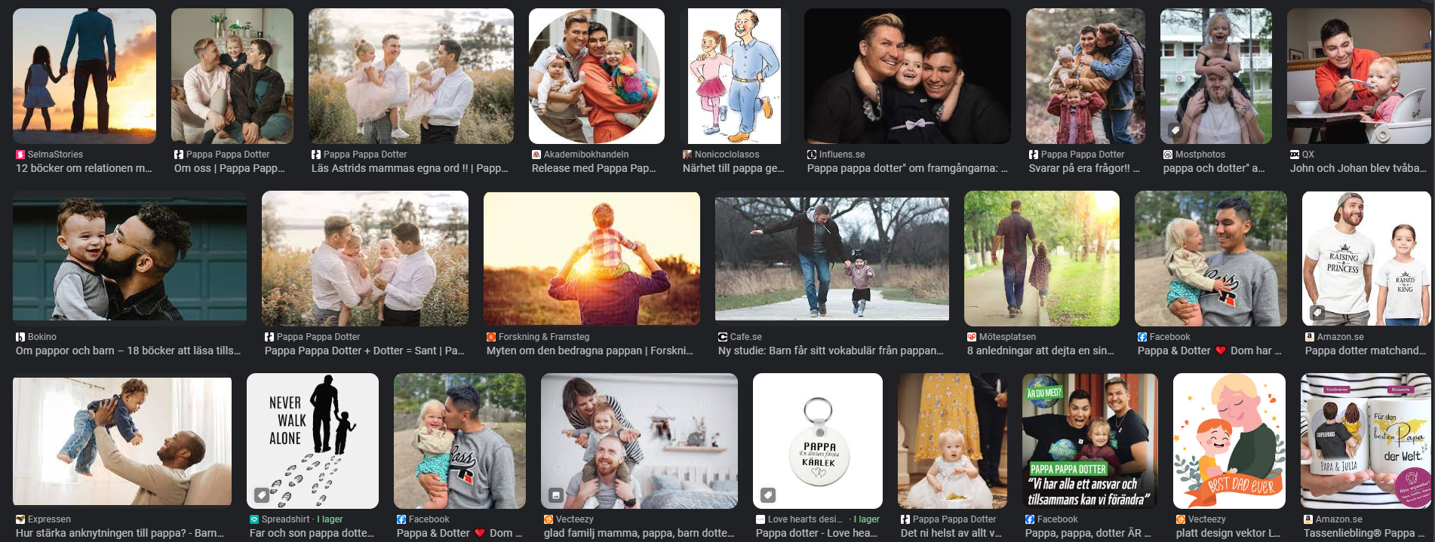The width and height of the screenshot is (1435, 542).
Task: Click the QX source favicon
Action: (1295, 155)
